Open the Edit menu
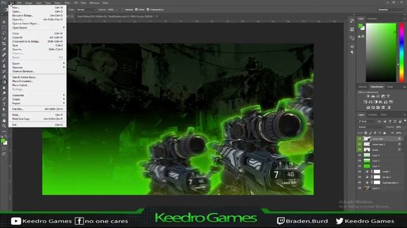 click(19, 3)
